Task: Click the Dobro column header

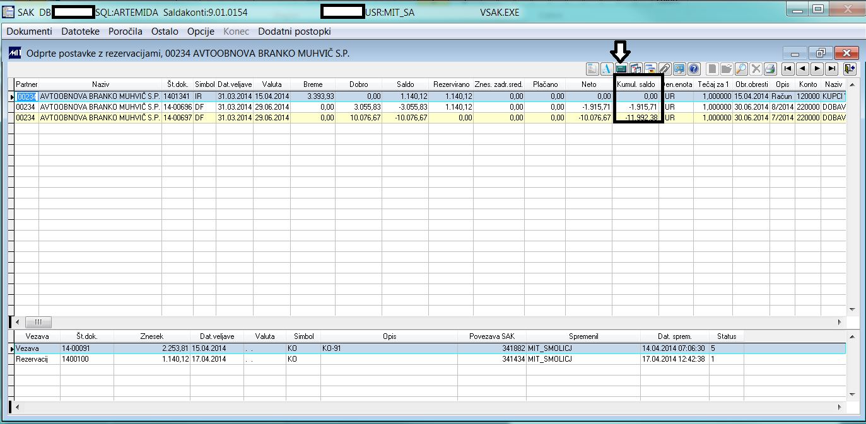Action: (359, 84)
